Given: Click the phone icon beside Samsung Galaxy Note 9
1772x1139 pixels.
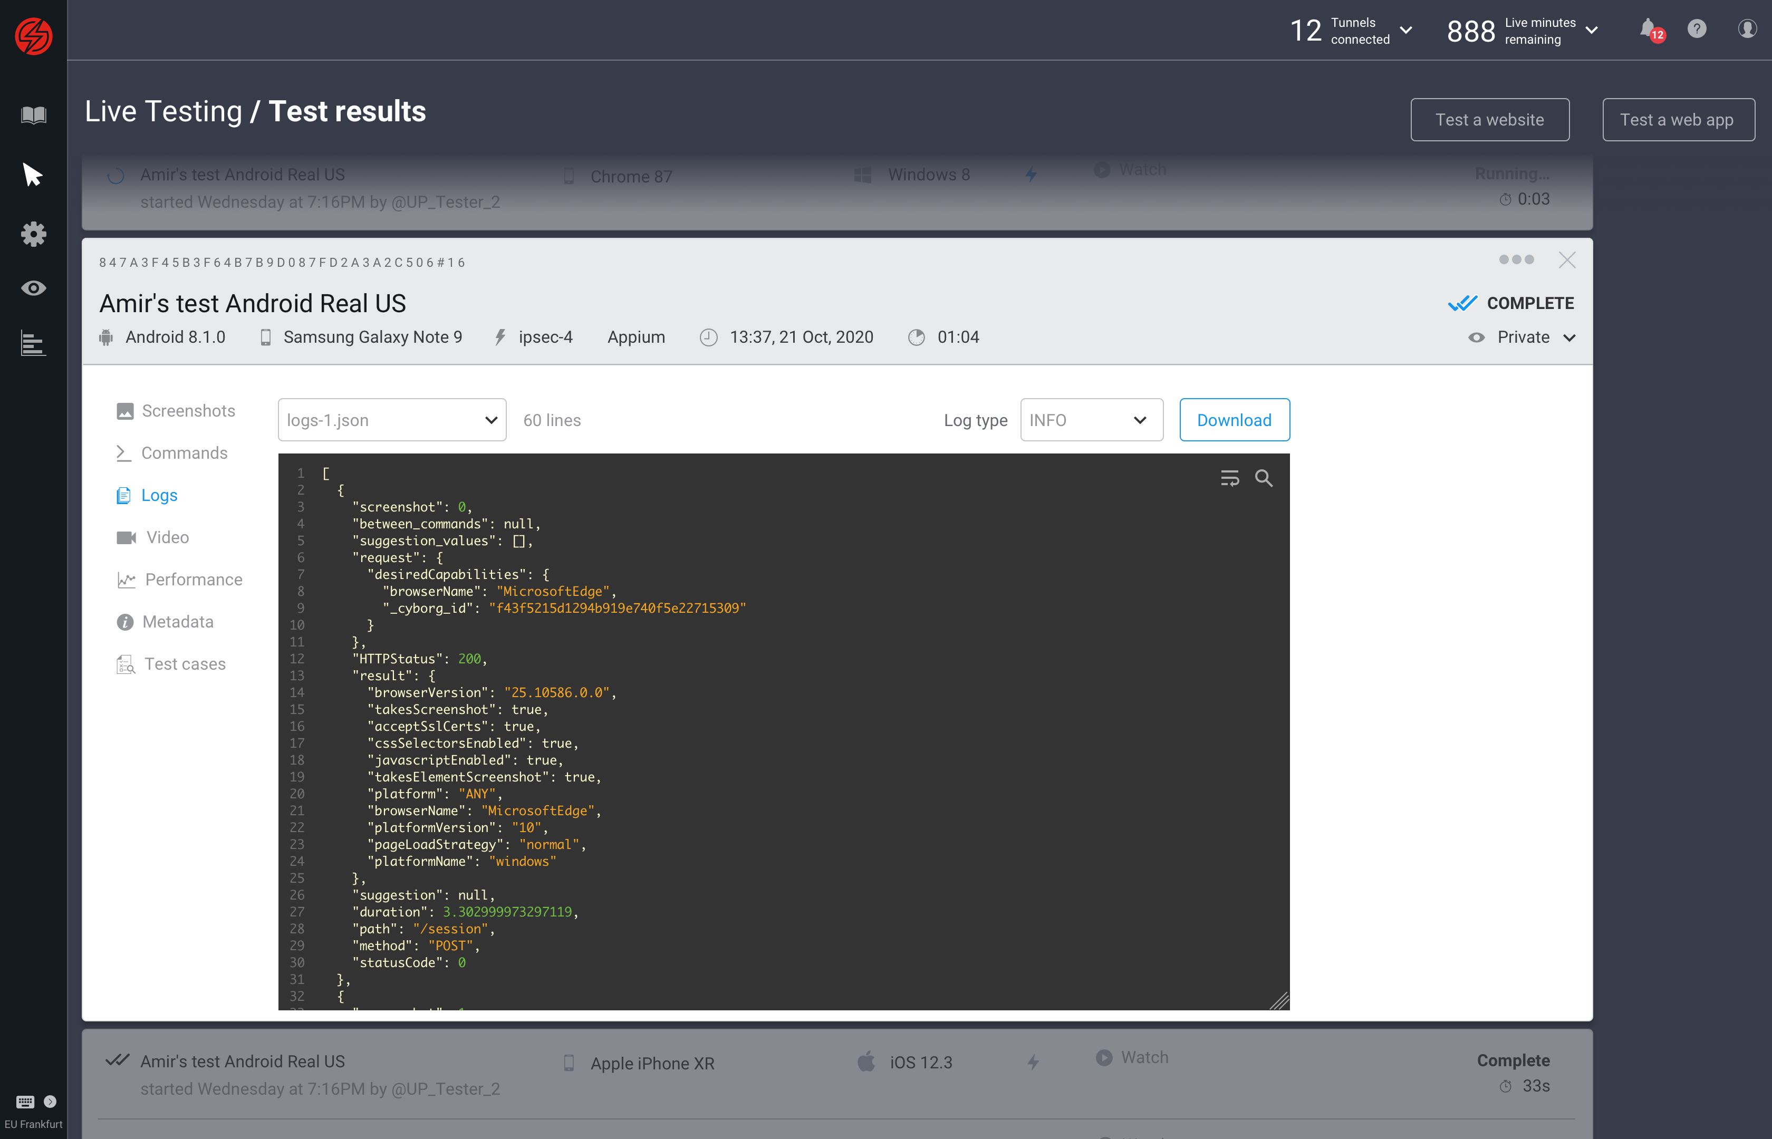Looking at the screenshot, I should (265, 337).
